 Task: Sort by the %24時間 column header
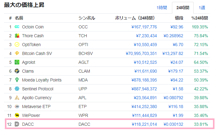[x=199, y=18]
